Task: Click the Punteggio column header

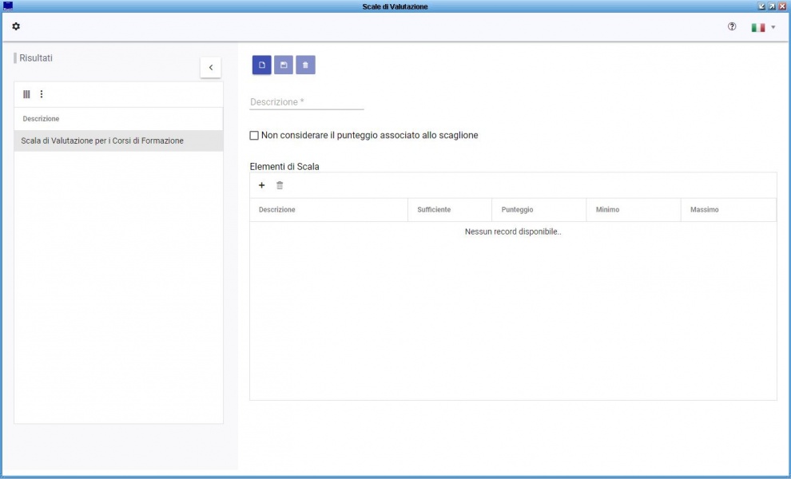Action: pyautogui.click(x=517, y=210)
